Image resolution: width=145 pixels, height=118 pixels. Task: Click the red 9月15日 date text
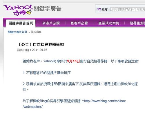[x=73, y=61]
